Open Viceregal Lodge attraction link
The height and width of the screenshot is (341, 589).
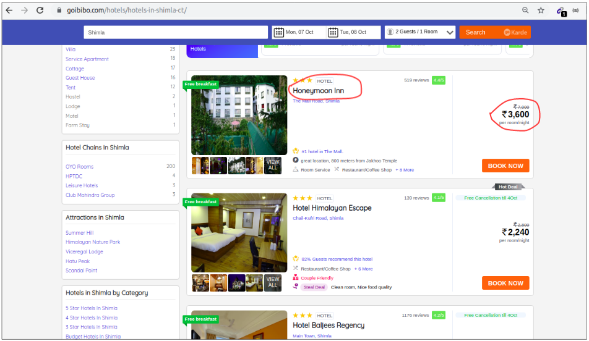coord(84,251)
